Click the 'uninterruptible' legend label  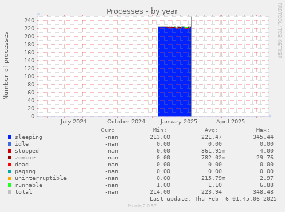[x=41, y=178]
